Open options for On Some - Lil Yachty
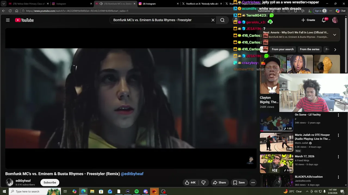Image resolution: width=348 pixels, height=195 pixels. 338,115
